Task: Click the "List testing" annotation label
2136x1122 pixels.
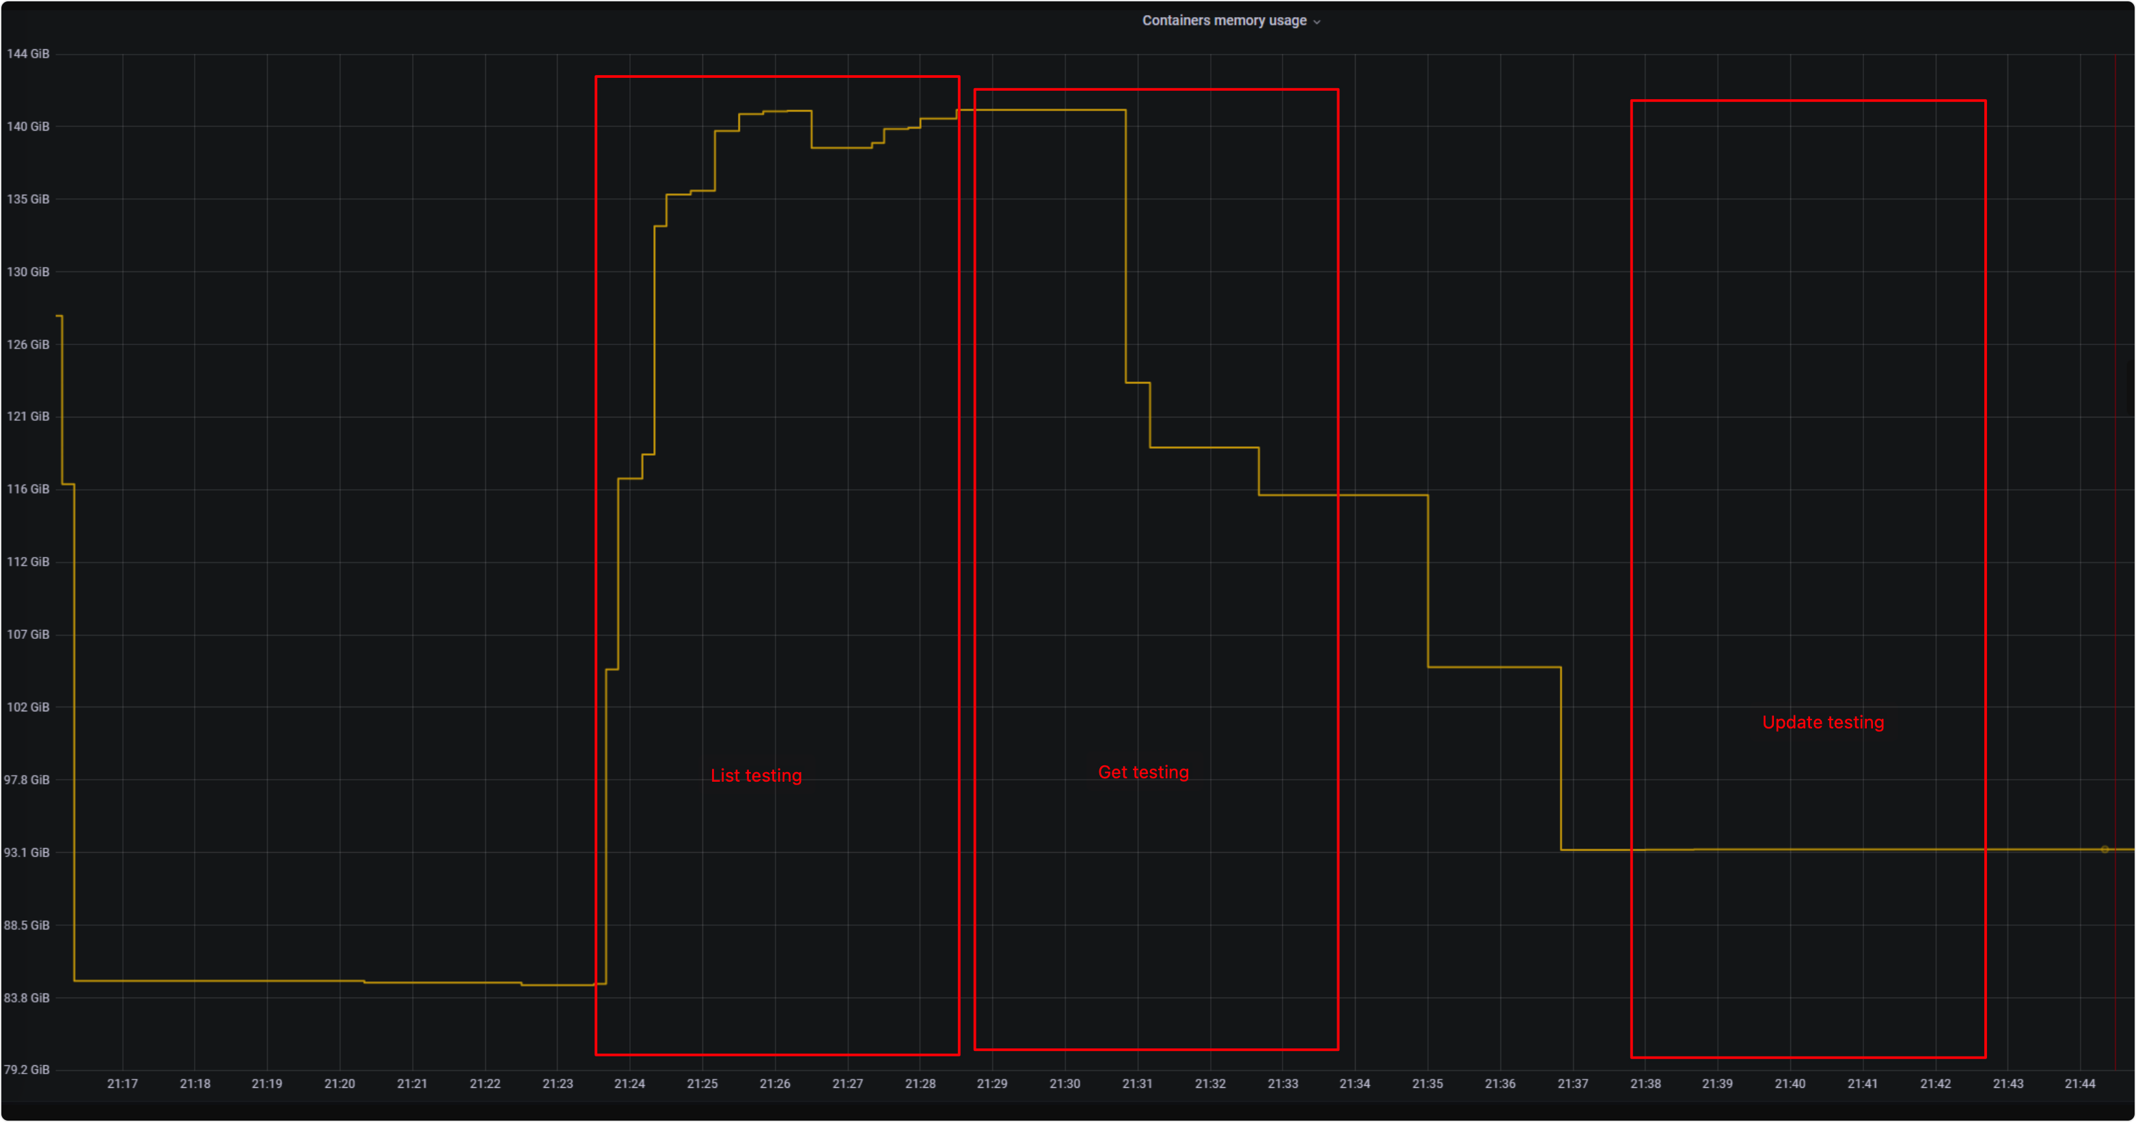Action: click(x=756, y=776)
